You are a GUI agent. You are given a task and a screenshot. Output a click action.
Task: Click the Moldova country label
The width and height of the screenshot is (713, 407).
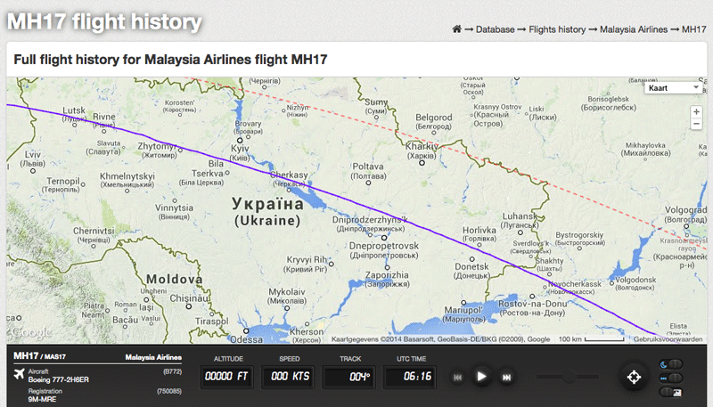click(175, 279)
